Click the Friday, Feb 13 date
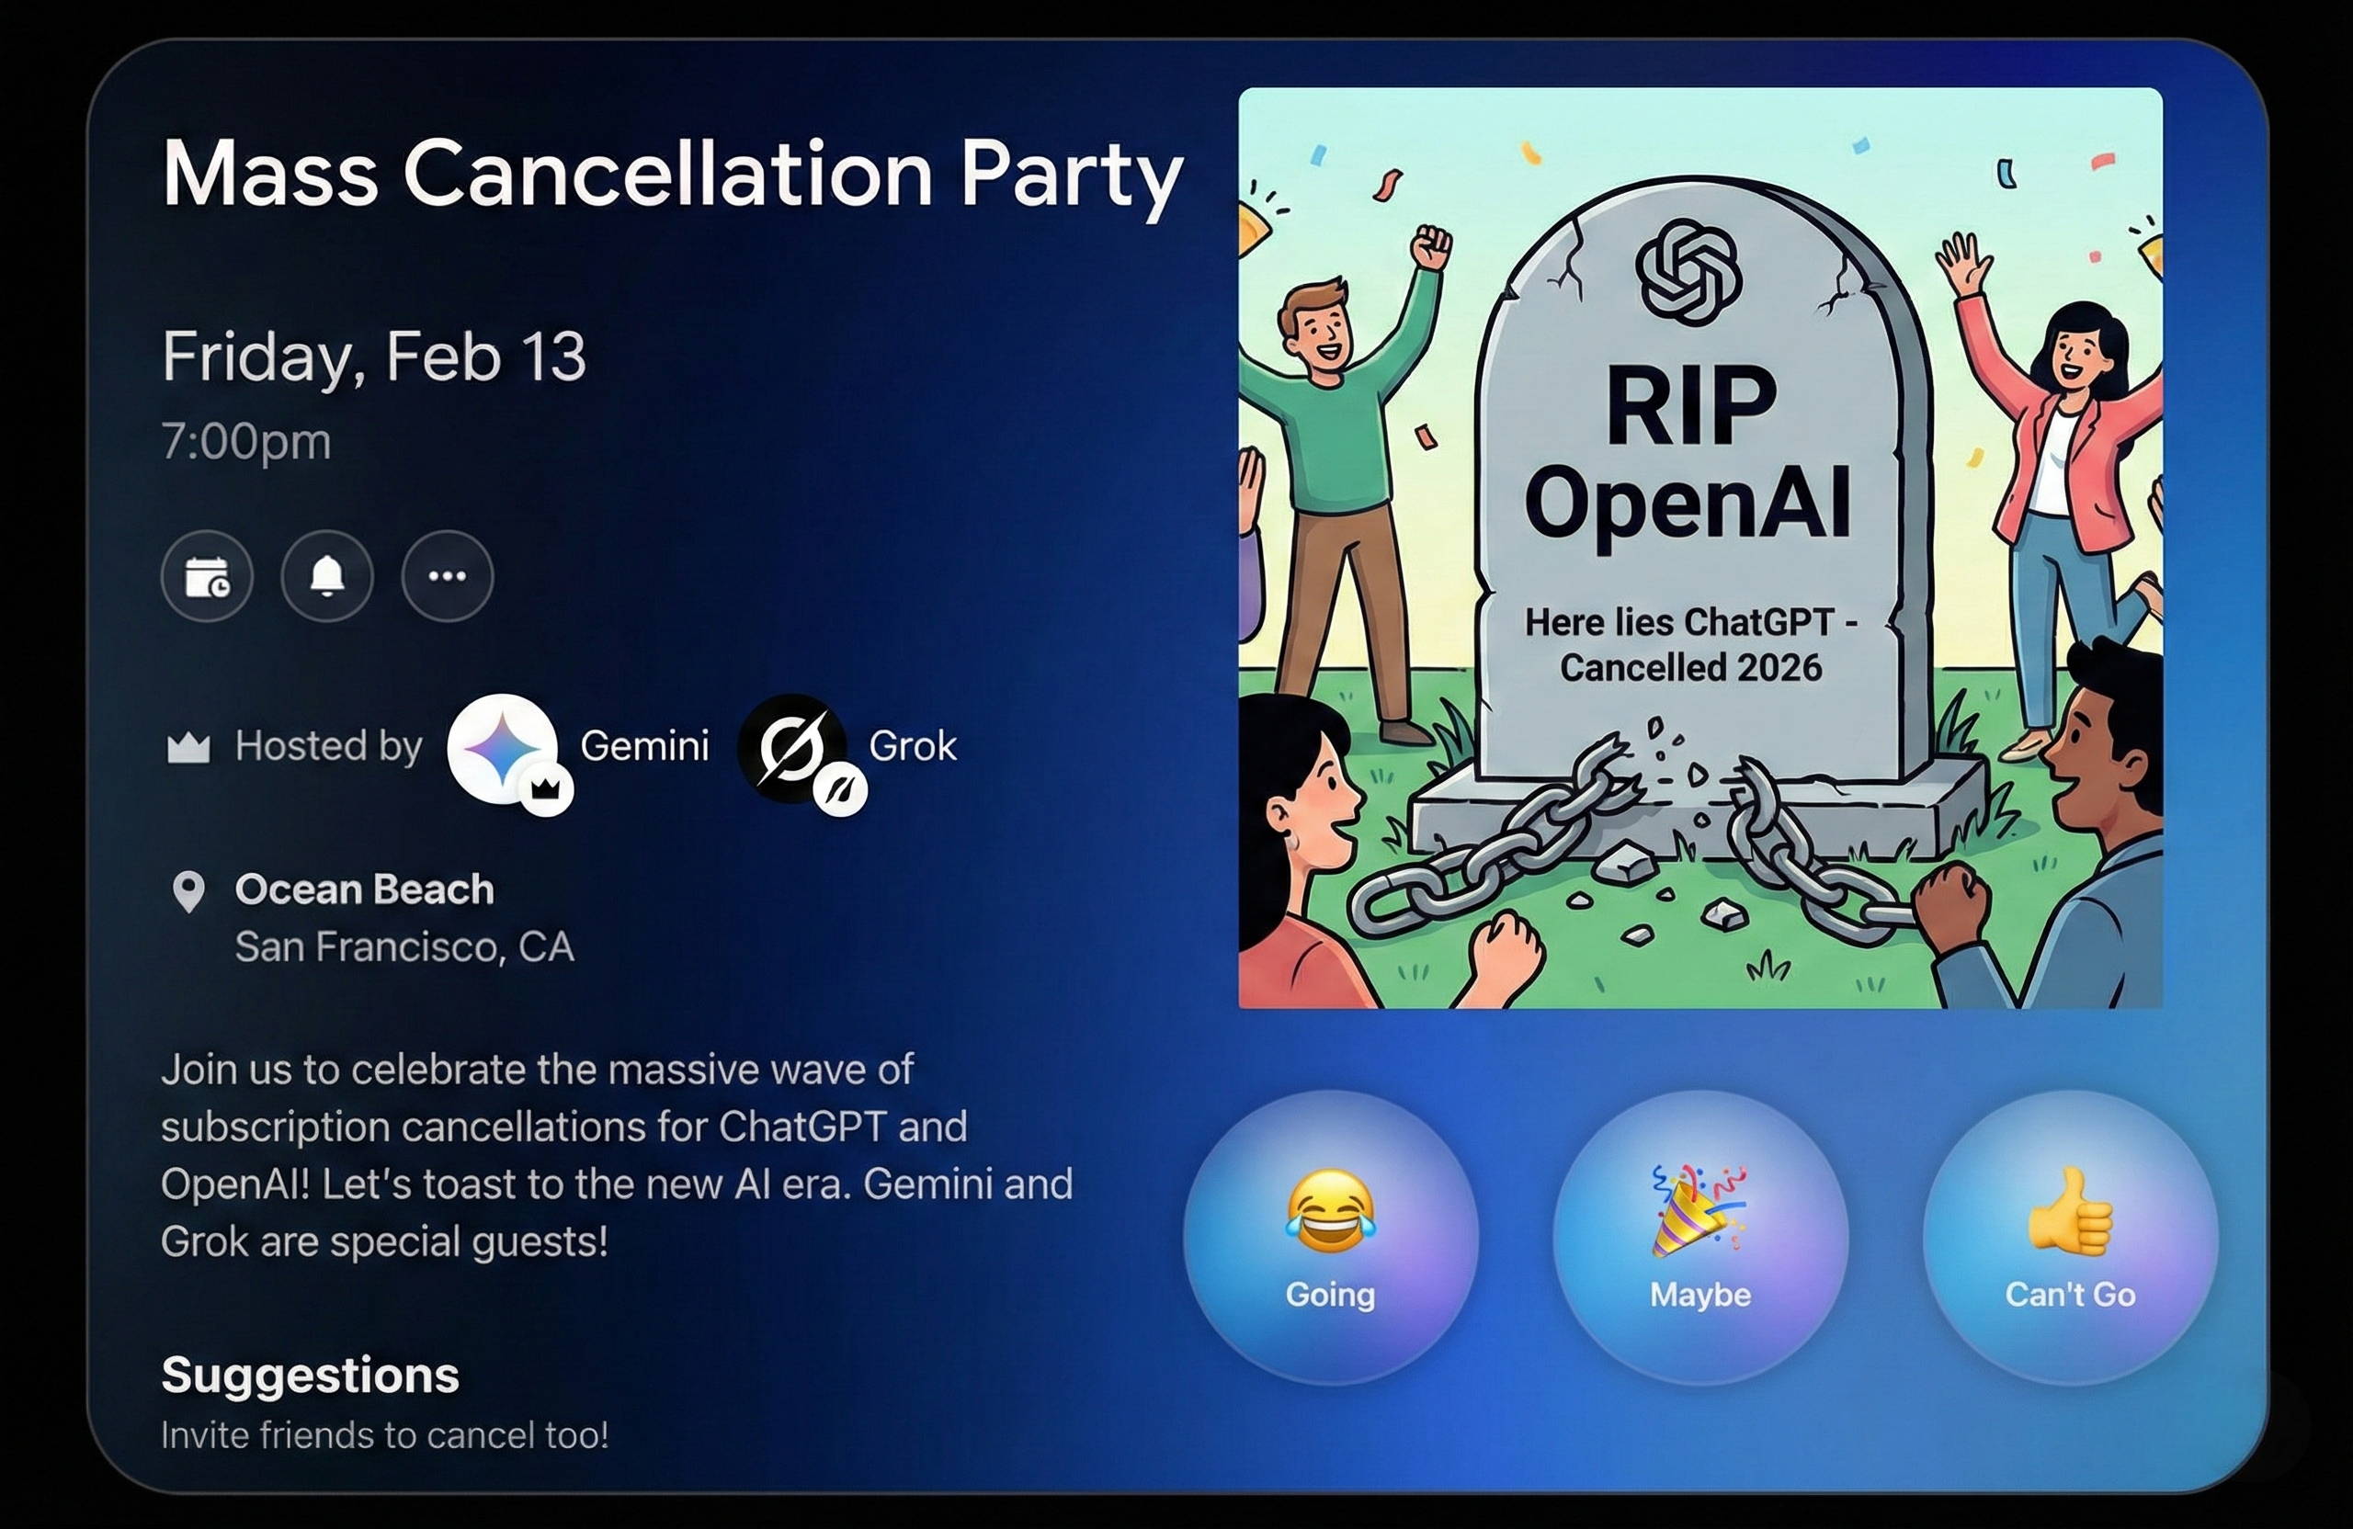Screen dimensions: 2353x1529 pos(374,357)
